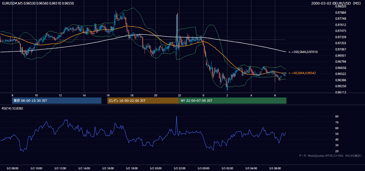Image resolution: width=365 pixels, height=171 pixels.
Task: Select the 200 SMA 0.97010 label
Action: [303, 52]
